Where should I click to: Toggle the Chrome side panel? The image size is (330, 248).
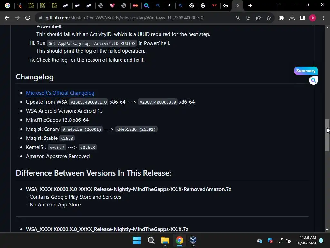click(x=302, y=18)
